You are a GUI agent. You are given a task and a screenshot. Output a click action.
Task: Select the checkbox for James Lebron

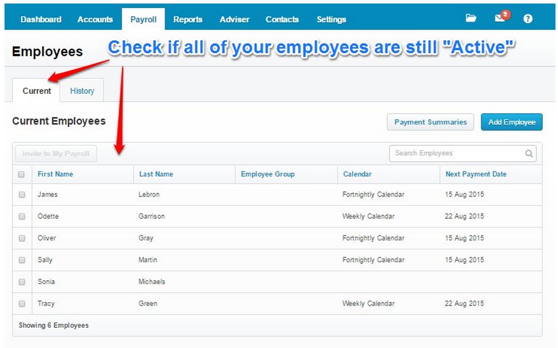(x=22, y=195)
